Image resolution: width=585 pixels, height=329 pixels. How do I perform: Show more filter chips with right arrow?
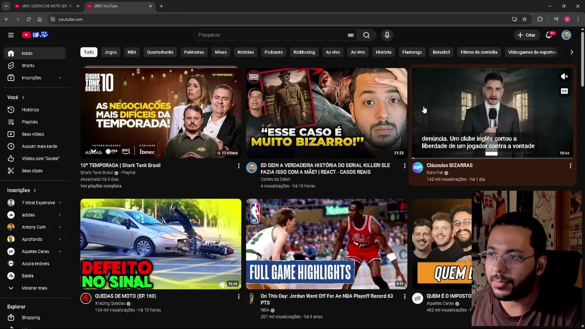click(x=571, y=52)
